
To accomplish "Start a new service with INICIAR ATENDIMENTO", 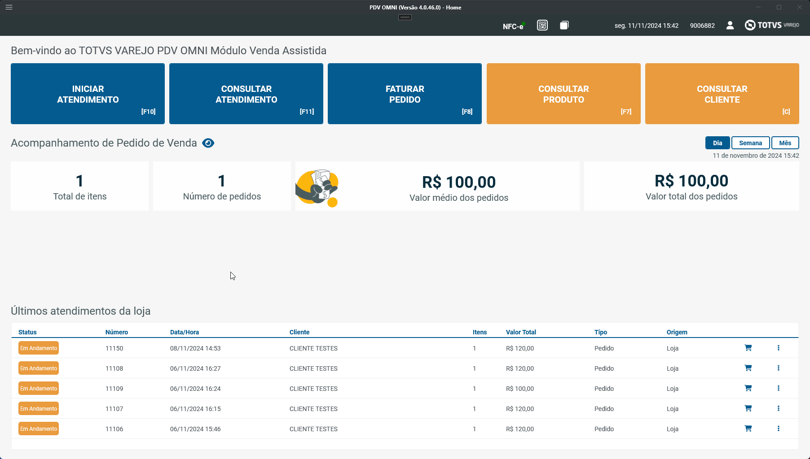I will click(x=88, y=94).
